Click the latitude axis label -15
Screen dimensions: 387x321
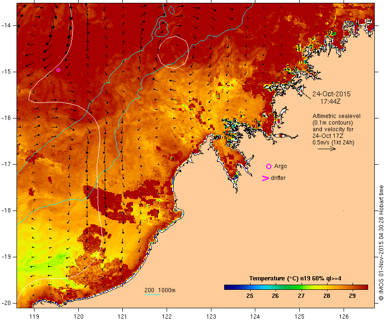tap(6, 72)
